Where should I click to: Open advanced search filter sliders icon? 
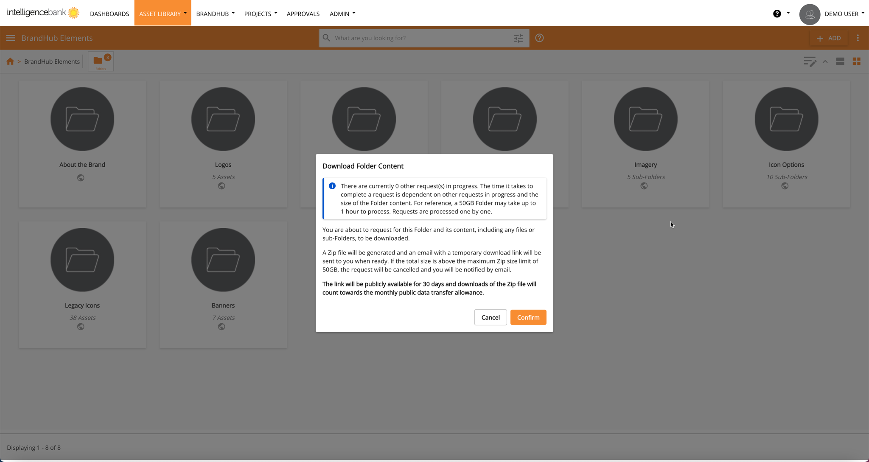pos(518,38)
